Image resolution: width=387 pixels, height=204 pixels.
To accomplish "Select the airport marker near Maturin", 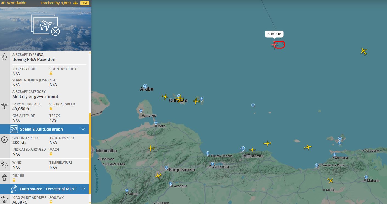I will 366,177.
